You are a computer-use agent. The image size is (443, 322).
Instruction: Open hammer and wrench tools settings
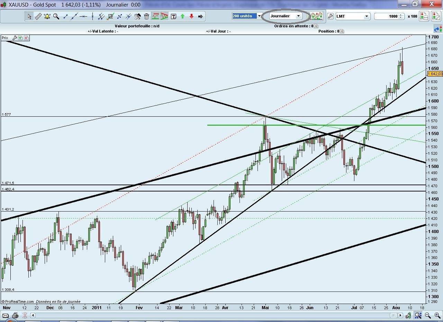(137, 16)
